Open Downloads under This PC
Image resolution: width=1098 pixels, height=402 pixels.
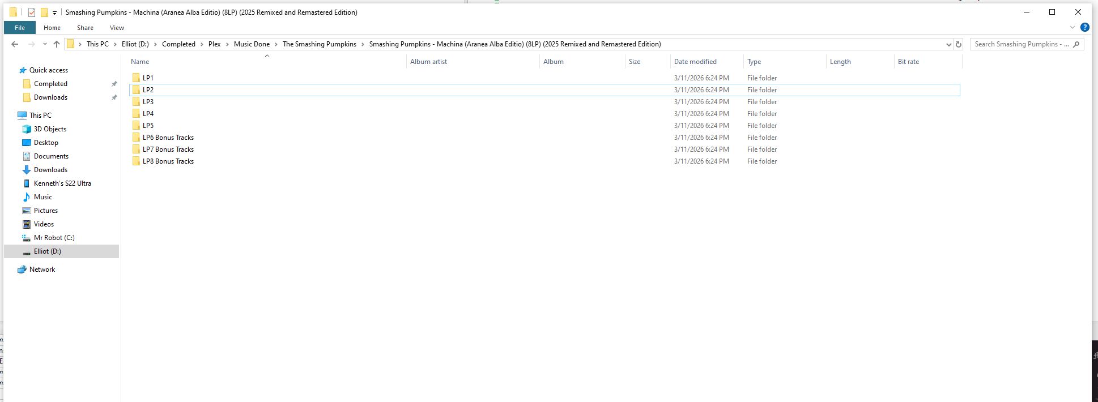(50, 170)
